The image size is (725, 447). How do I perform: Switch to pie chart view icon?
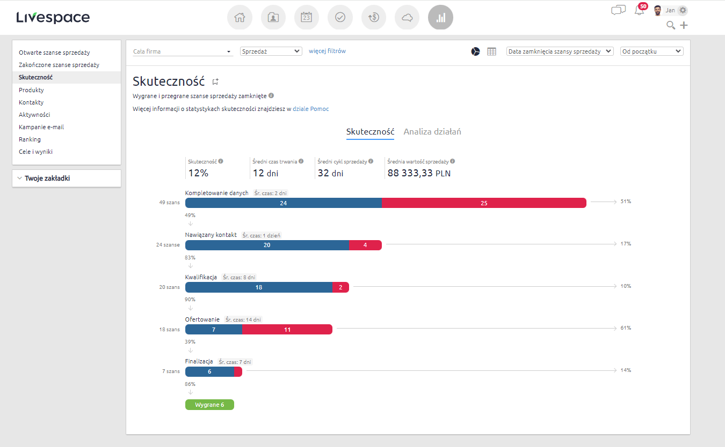(476, 51)
